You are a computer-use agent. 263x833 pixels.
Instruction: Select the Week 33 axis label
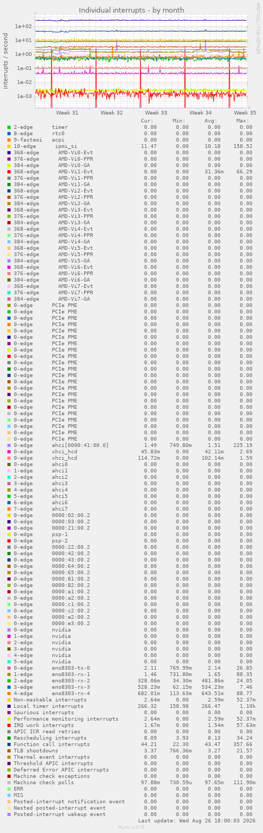[156, 113]
